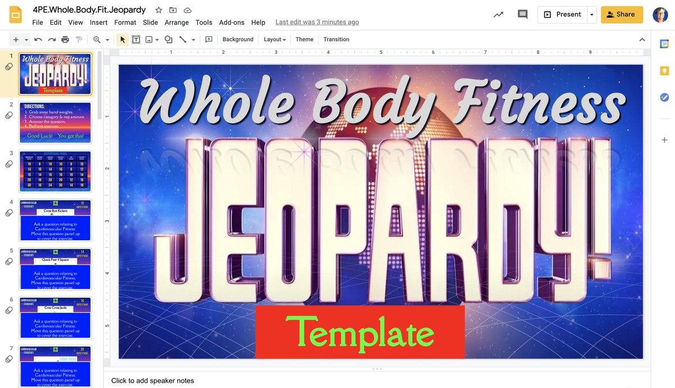Image resolution: width=675 pixels, height=388 pixels.
Task: Click the Background button
Action: [x=238, y=39]
